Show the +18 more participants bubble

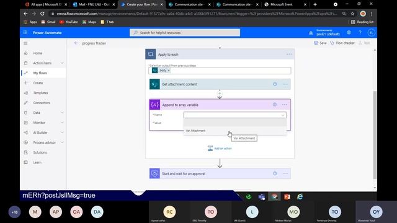[14, 212]
